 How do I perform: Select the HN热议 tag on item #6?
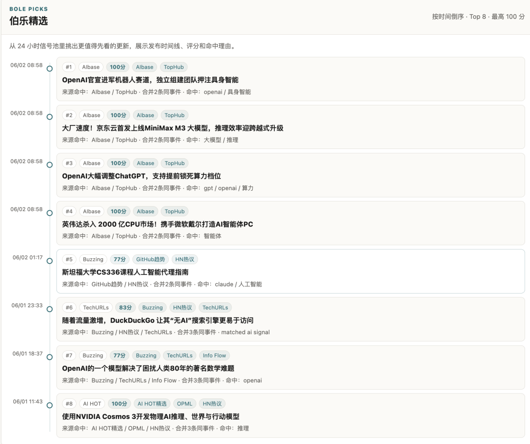pos(183,308)
